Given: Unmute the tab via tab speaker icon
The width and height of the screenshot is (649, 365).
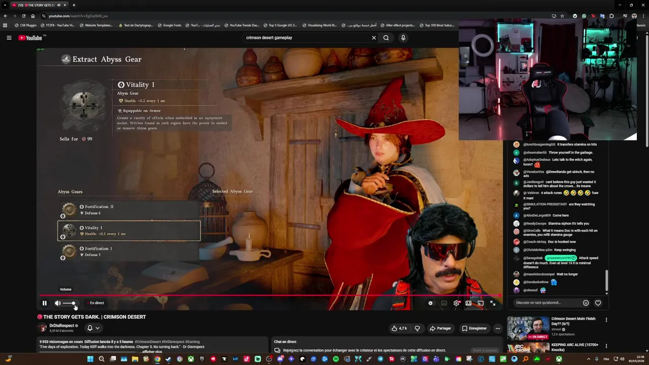Looking at the screenshot, I should 58,5.
